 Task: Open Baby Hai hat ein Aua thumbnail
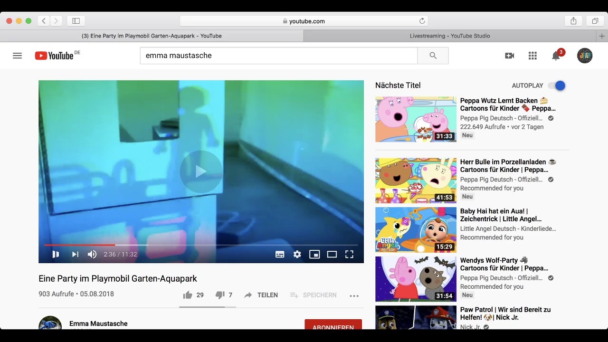click(416, 230)
